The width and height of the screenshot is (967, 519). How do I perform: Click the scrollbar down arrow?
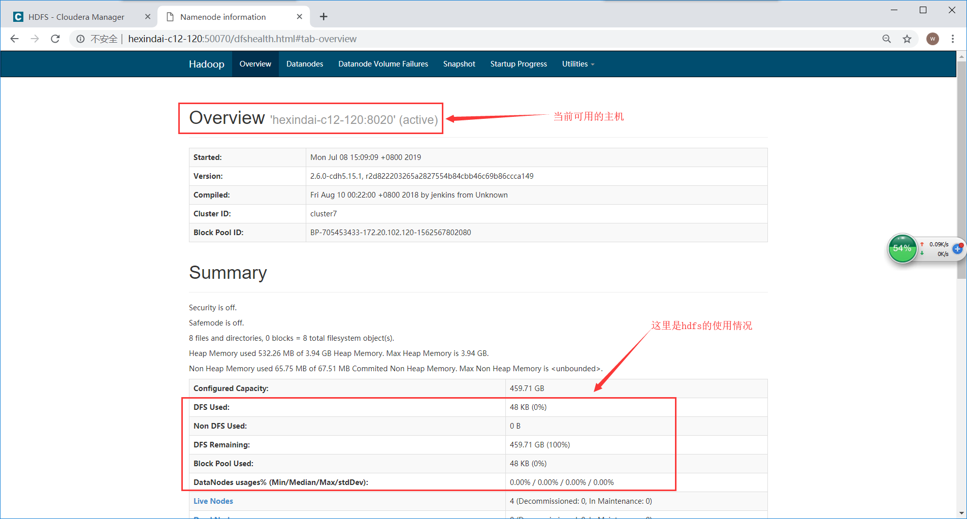[x=961, y=513]
